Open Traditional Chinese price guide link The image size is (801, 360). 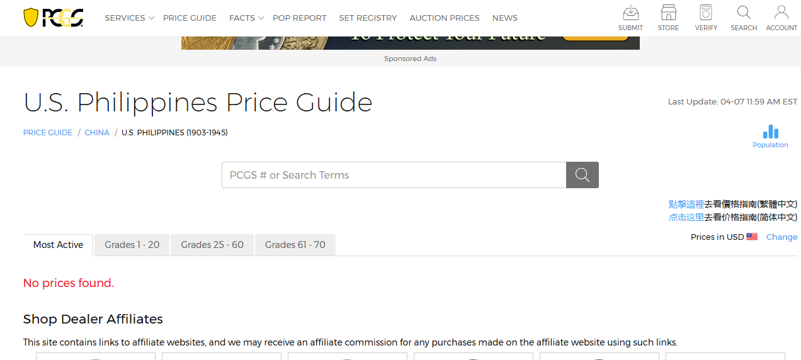point(686,204)
